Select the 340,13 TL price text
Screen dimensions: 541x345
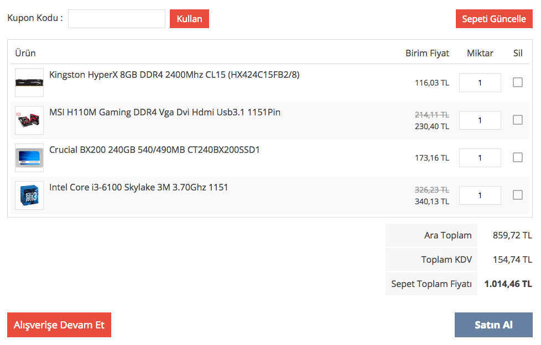pos(432,201)
